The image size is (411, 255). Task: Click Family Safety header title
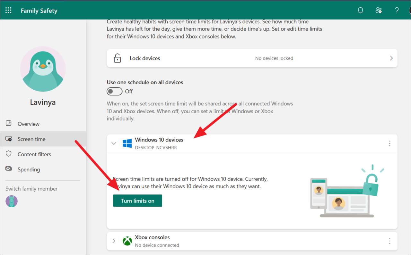click(x=39, y=11)
